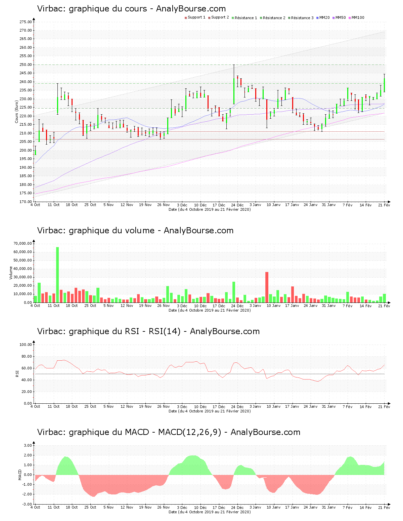Screen dimensions: 403x521
Task: Click the date range caption under price chart
Action: (x=210, y=209)
